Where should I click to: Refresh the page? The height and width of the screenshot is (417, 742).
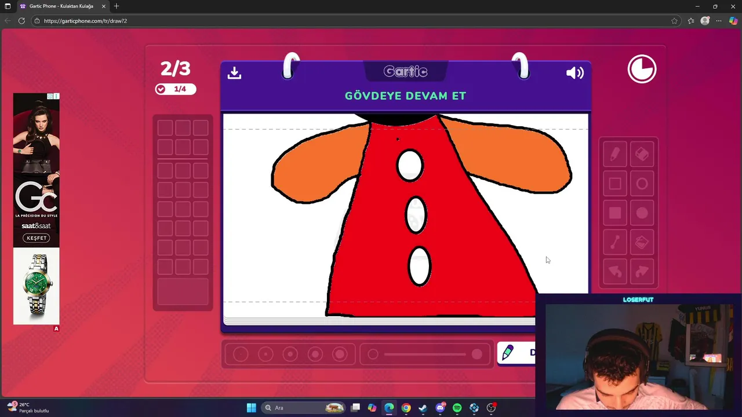[21, 21]
